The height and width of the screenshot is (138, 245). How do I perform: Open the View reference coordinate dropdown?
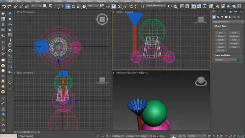click(x=93, y=5)
